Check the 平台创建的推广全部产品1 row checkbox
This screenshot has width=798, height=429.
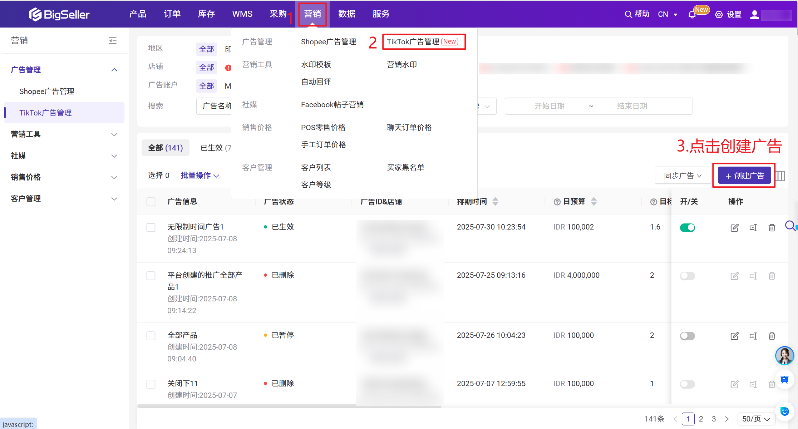pos(151,276)
